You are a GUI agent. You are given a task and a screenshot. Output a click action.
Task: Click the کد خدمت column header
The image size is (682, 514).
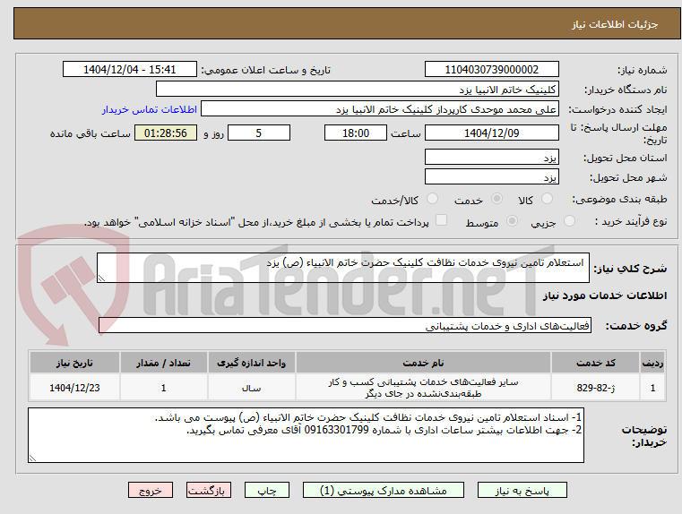(x=595, y=363)
